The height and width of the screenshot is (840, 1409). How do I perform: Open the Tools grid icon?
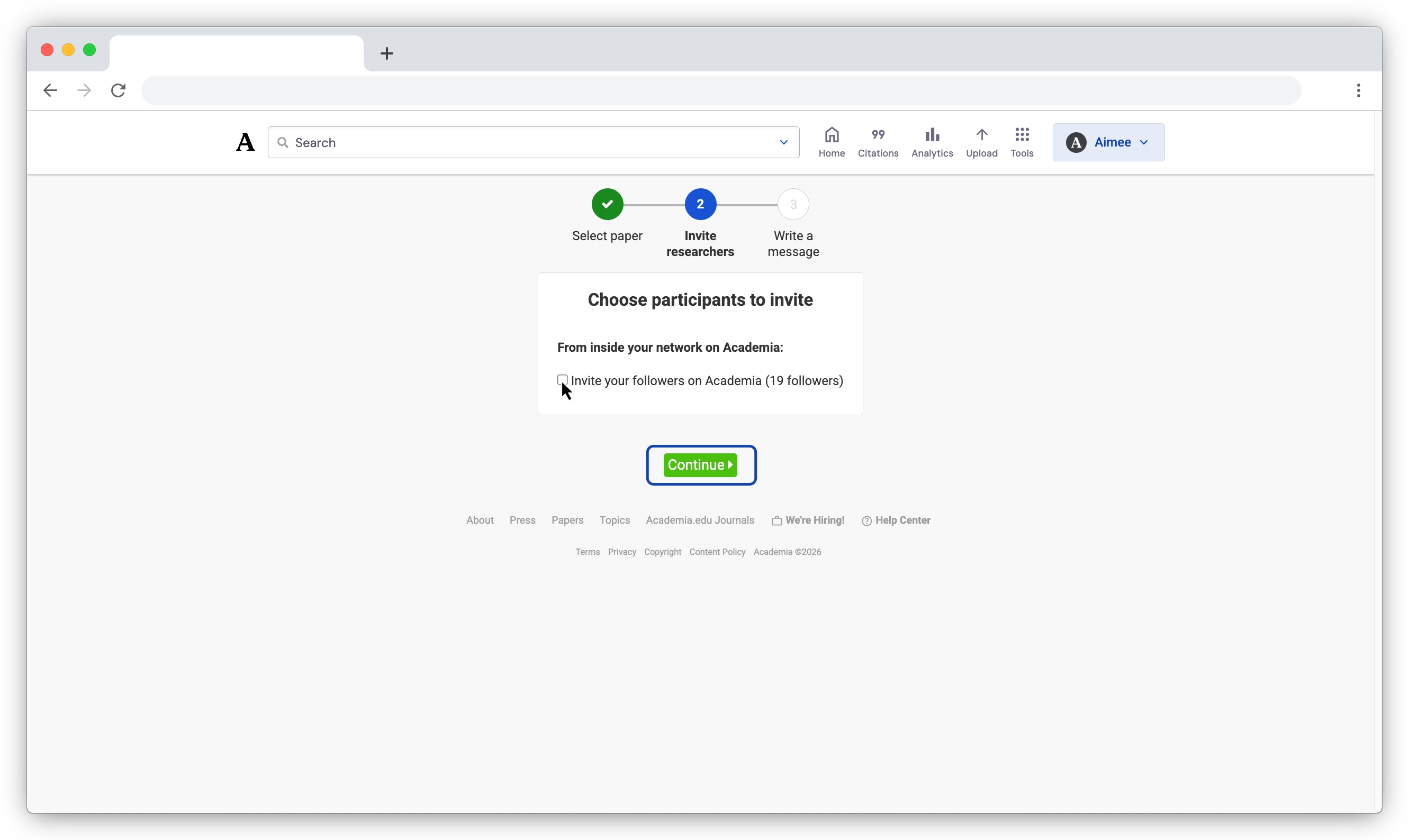(1022, 135)
